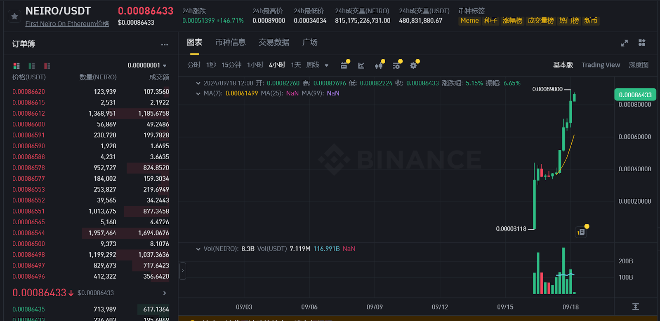This screenshot has width=660, height=321.
Task: Open the chart drawing tools icon
Action: pos(361,65)
